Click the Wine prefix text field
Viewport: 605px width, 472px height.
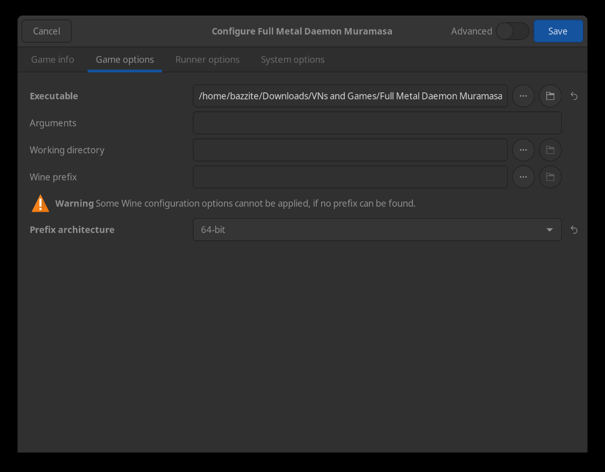350,177
